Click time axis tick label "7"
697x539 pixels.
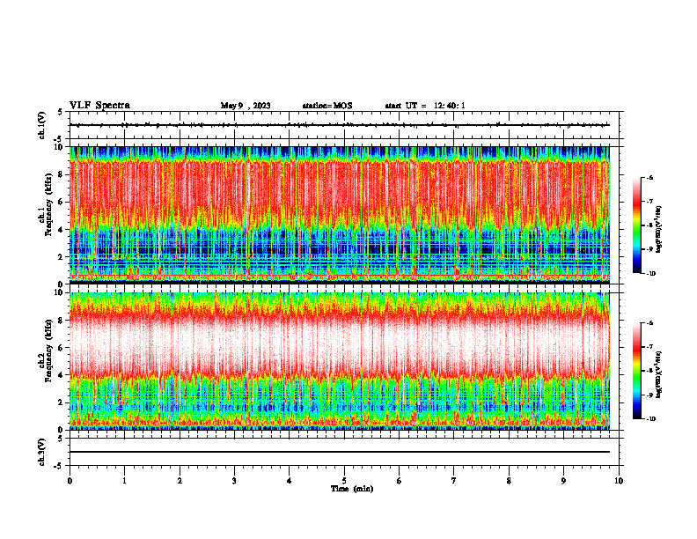(x=454, y=481)
